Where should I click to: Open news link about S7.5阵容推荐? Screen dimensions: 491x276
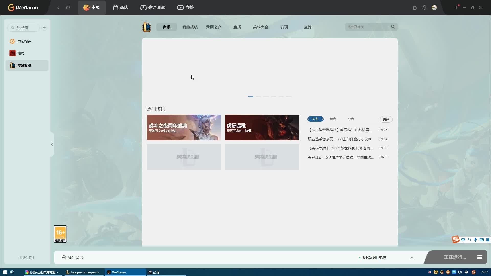click(340, 130)
